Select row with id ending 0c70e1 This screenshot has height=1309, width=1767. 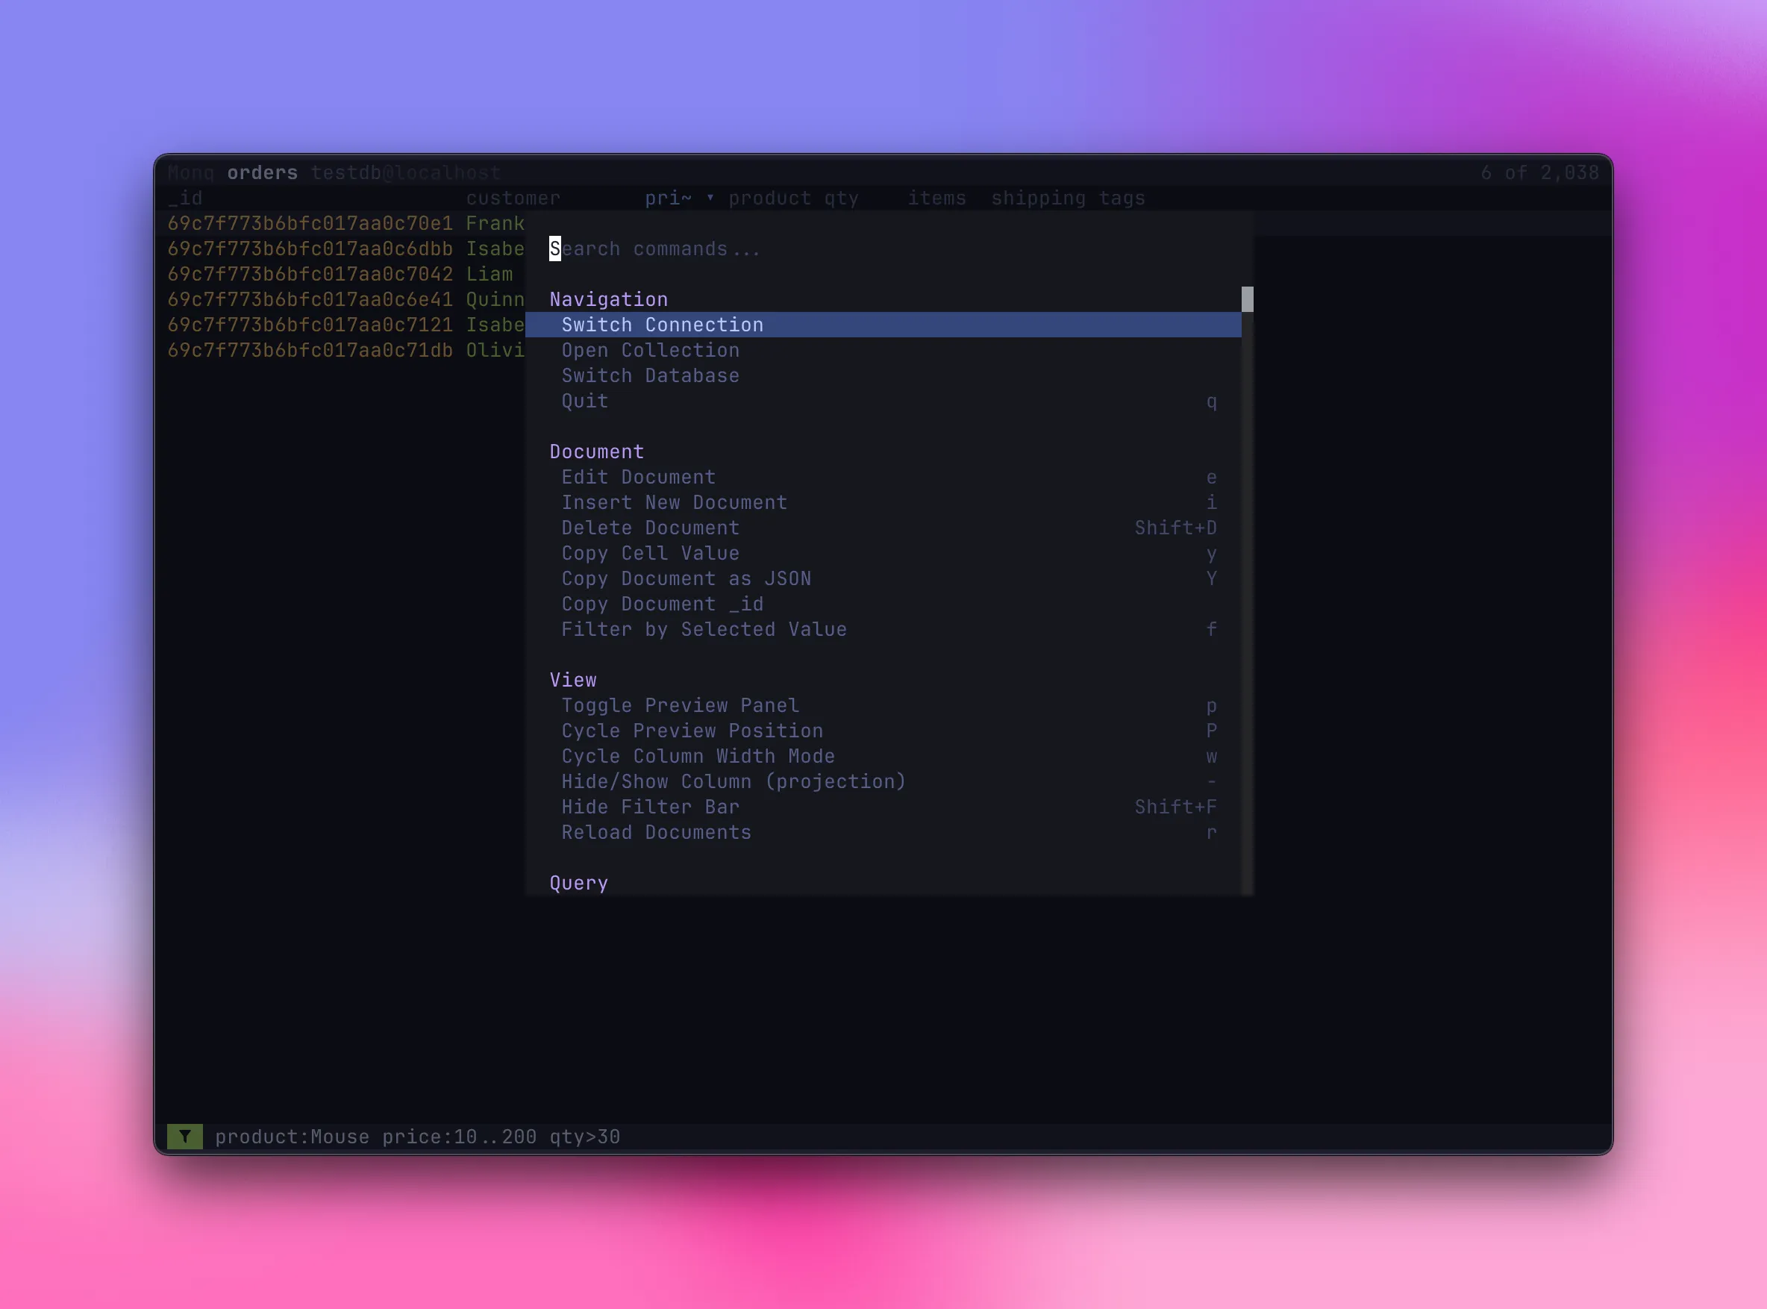click(310, 223)
